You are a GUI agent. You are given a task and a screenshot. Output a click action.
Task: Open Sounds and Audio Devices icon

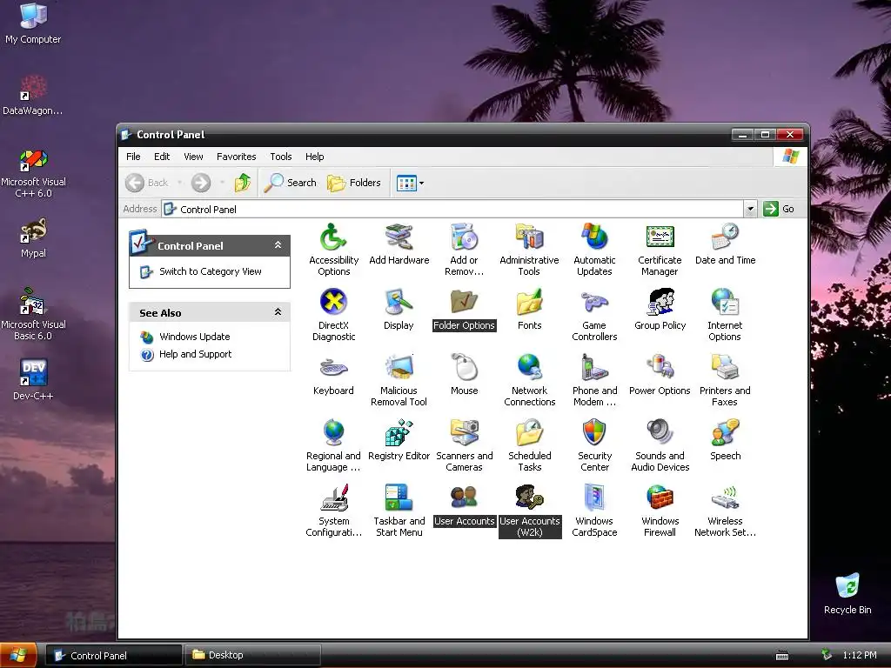(x=660, y=445)
